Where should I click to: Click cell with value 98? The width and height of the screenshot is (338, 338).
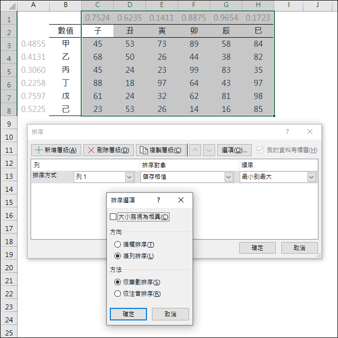pos(258,96)
